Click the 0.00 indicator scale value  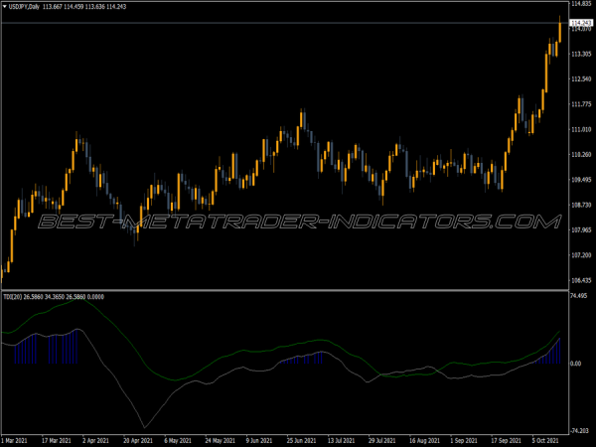point(576,364)
